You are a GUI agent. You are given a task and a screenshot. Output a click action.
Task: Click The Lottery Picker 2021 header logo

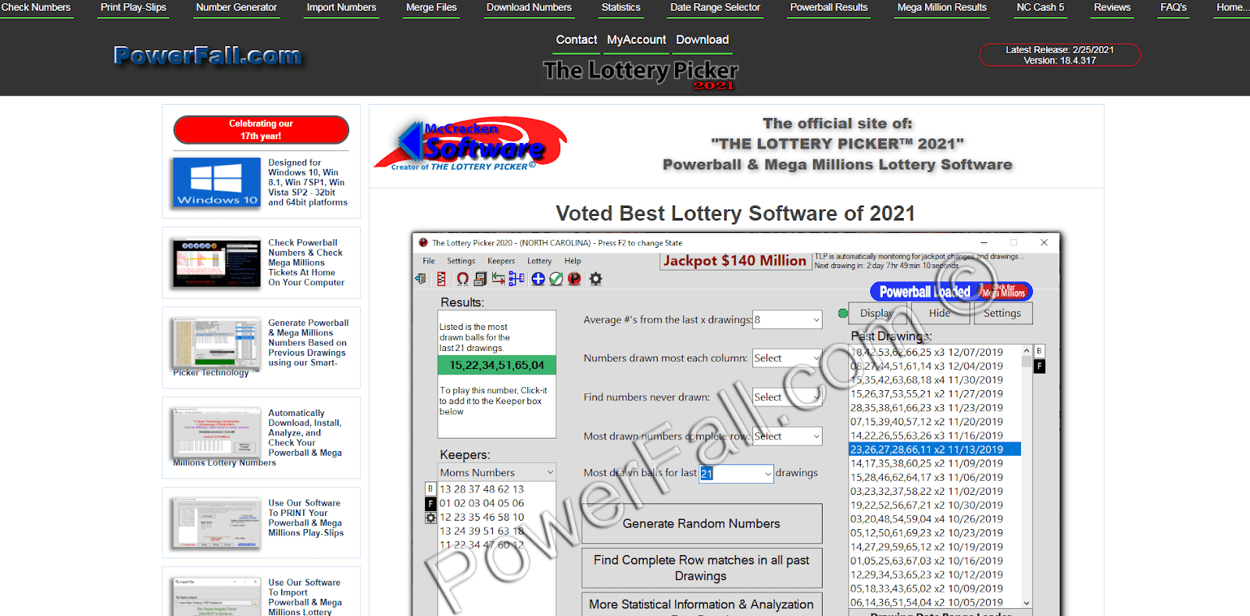click(x=641, y=75)
